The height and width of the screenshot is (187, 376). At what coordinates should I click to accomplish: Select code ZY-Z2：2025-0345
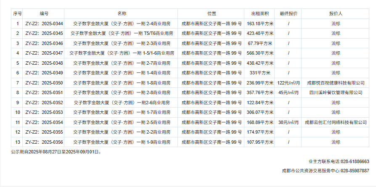click(x=44, y=33)
